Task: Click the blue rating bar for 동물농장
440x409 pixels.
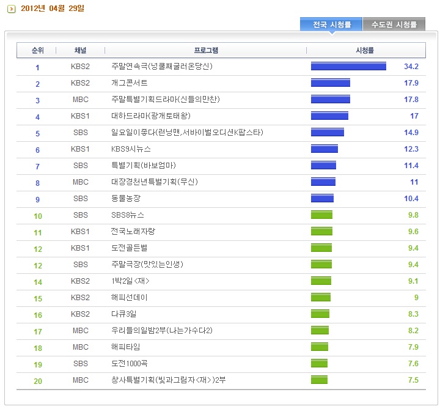Action: pyautogui.click(x=322, y=198)
